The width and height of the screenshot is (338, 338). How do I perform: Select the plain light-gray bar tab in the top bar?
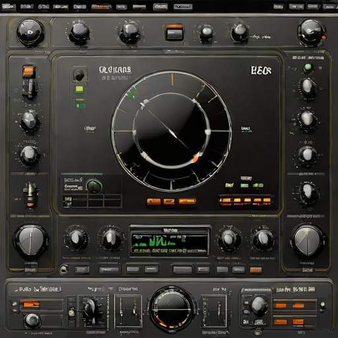[139, 7]
